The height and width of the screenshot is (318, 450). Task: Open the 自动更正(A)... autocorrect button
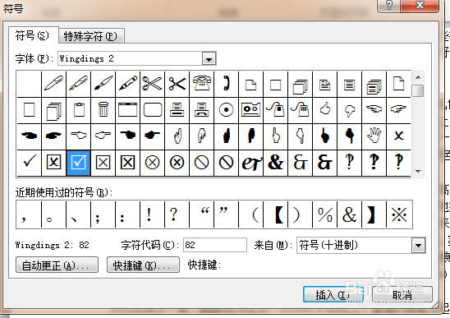57,265
